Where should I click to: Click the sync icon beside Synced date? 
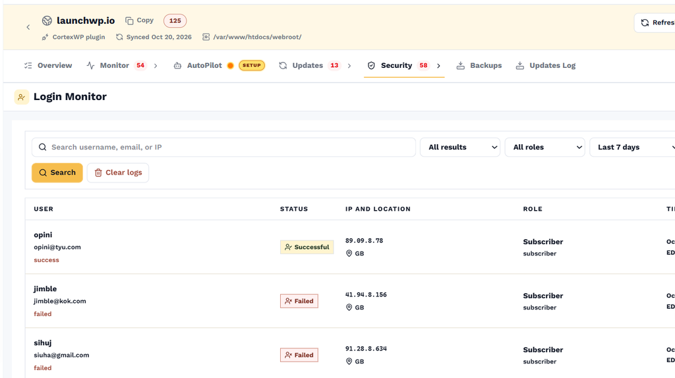120,37
